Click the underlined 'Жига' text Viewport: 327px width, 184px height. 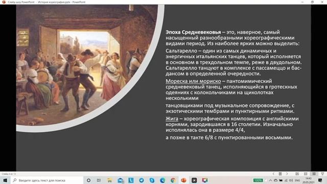(172, 119)
